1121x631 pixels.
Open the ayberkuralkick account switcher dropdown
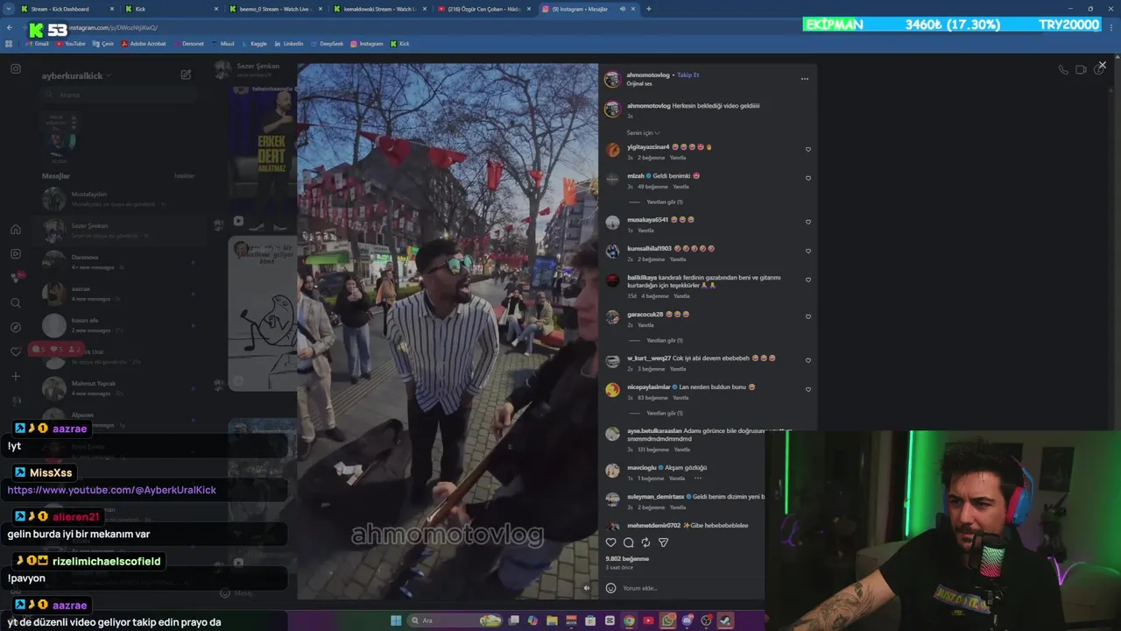[77, 75]
